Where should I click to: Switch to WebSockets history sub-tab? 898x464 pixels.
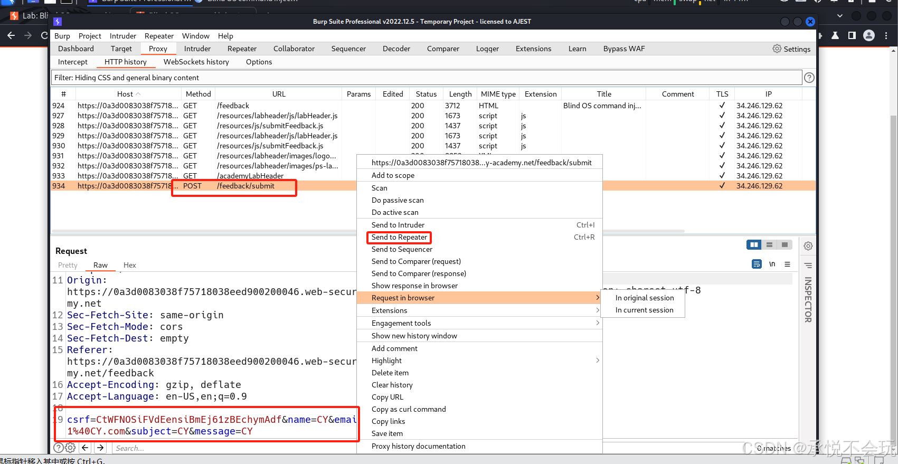196,62
